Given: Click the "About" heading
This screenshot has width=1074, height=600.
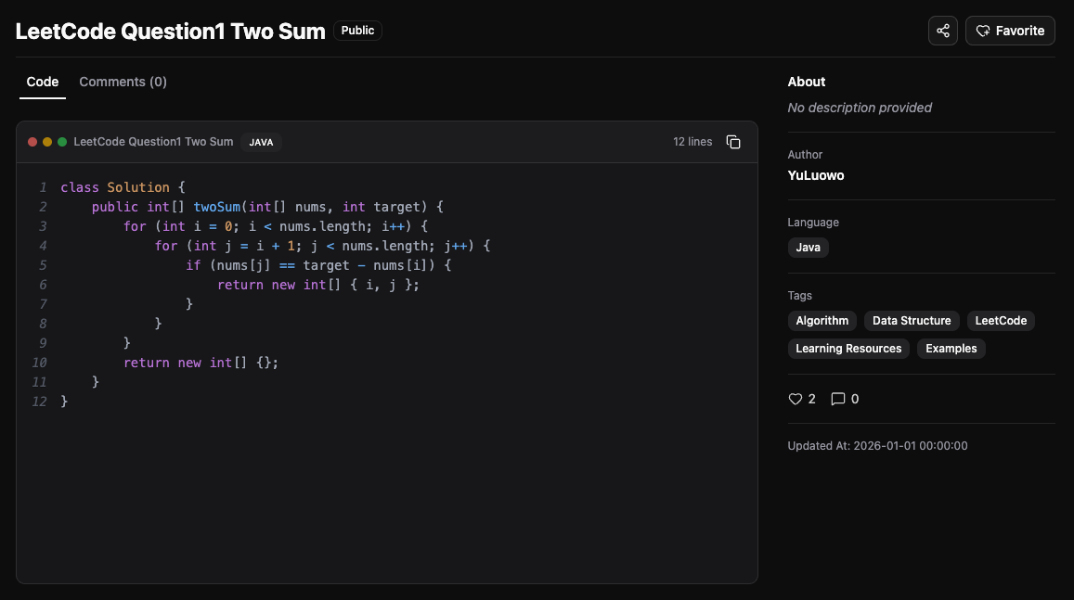Looking at the screenshot, I should [x=806, y=83].
